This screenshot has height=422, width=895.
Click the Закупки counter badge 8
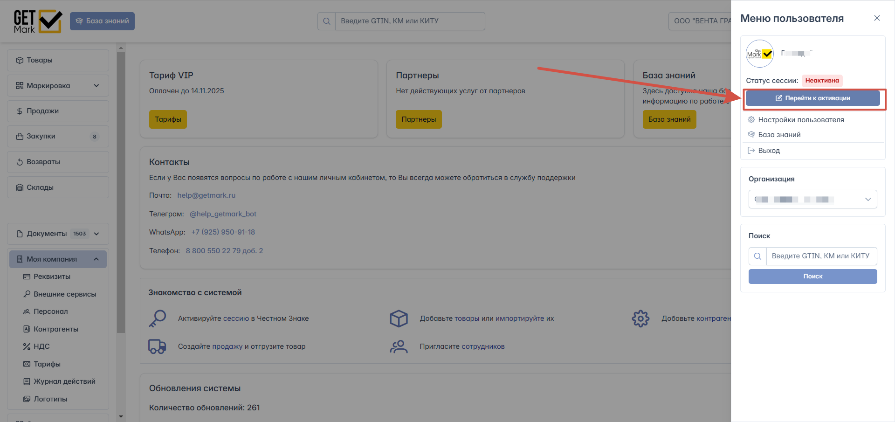95,137
